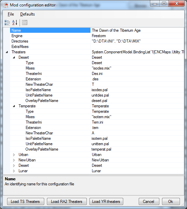Image resolution: width=187 pixels, height=209 pixels.
Task: Click the isotem.mix Mixes value
Action: click(x=137, y=117)
